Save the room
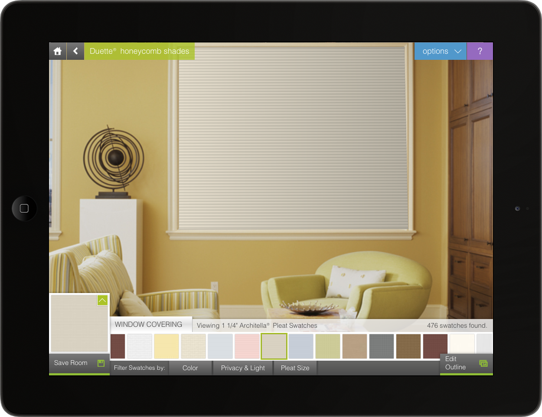The height and width of the screenshot is (417, 542). (x=79, y=363)
